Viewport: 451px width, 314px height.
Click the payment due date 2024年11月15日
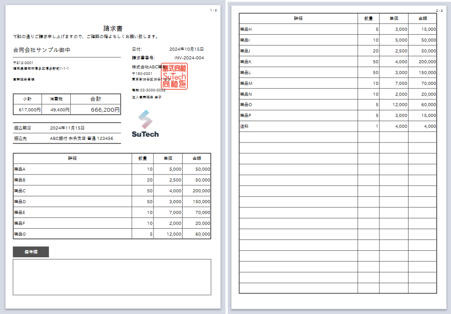pyautogui.click(x=67, y=128)
